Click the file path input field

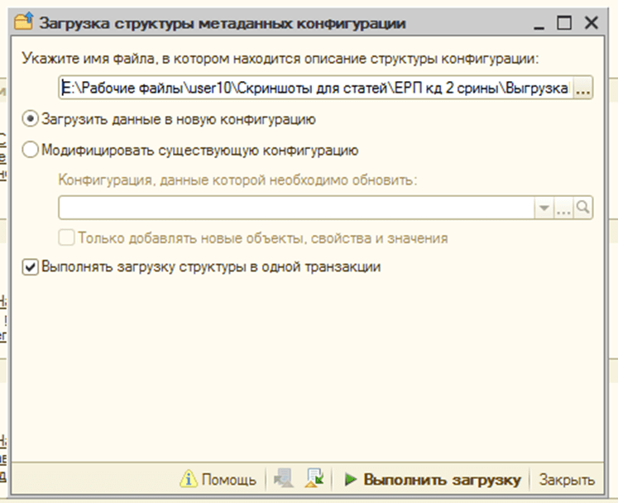pyautogui.click(x=314, y=89)
